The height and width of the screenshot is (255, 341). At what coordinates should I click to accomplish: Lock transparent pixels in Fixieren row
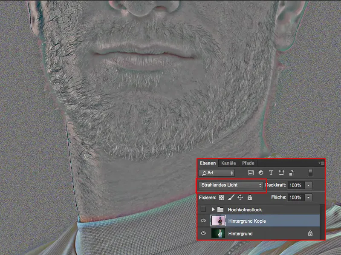tap(221, 198)
